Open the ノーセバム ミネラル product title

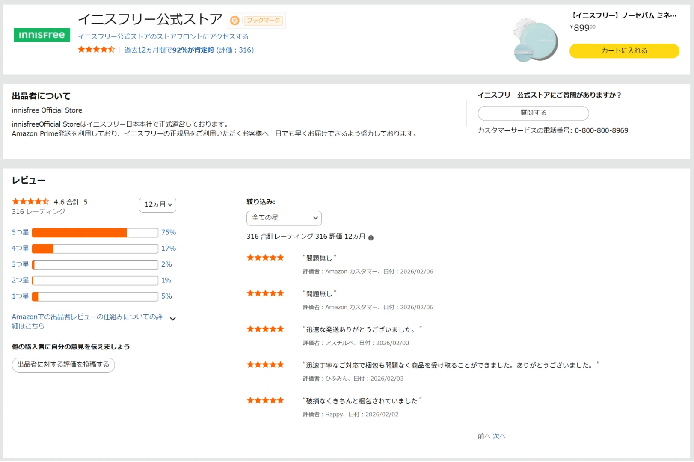click(624, 15)
